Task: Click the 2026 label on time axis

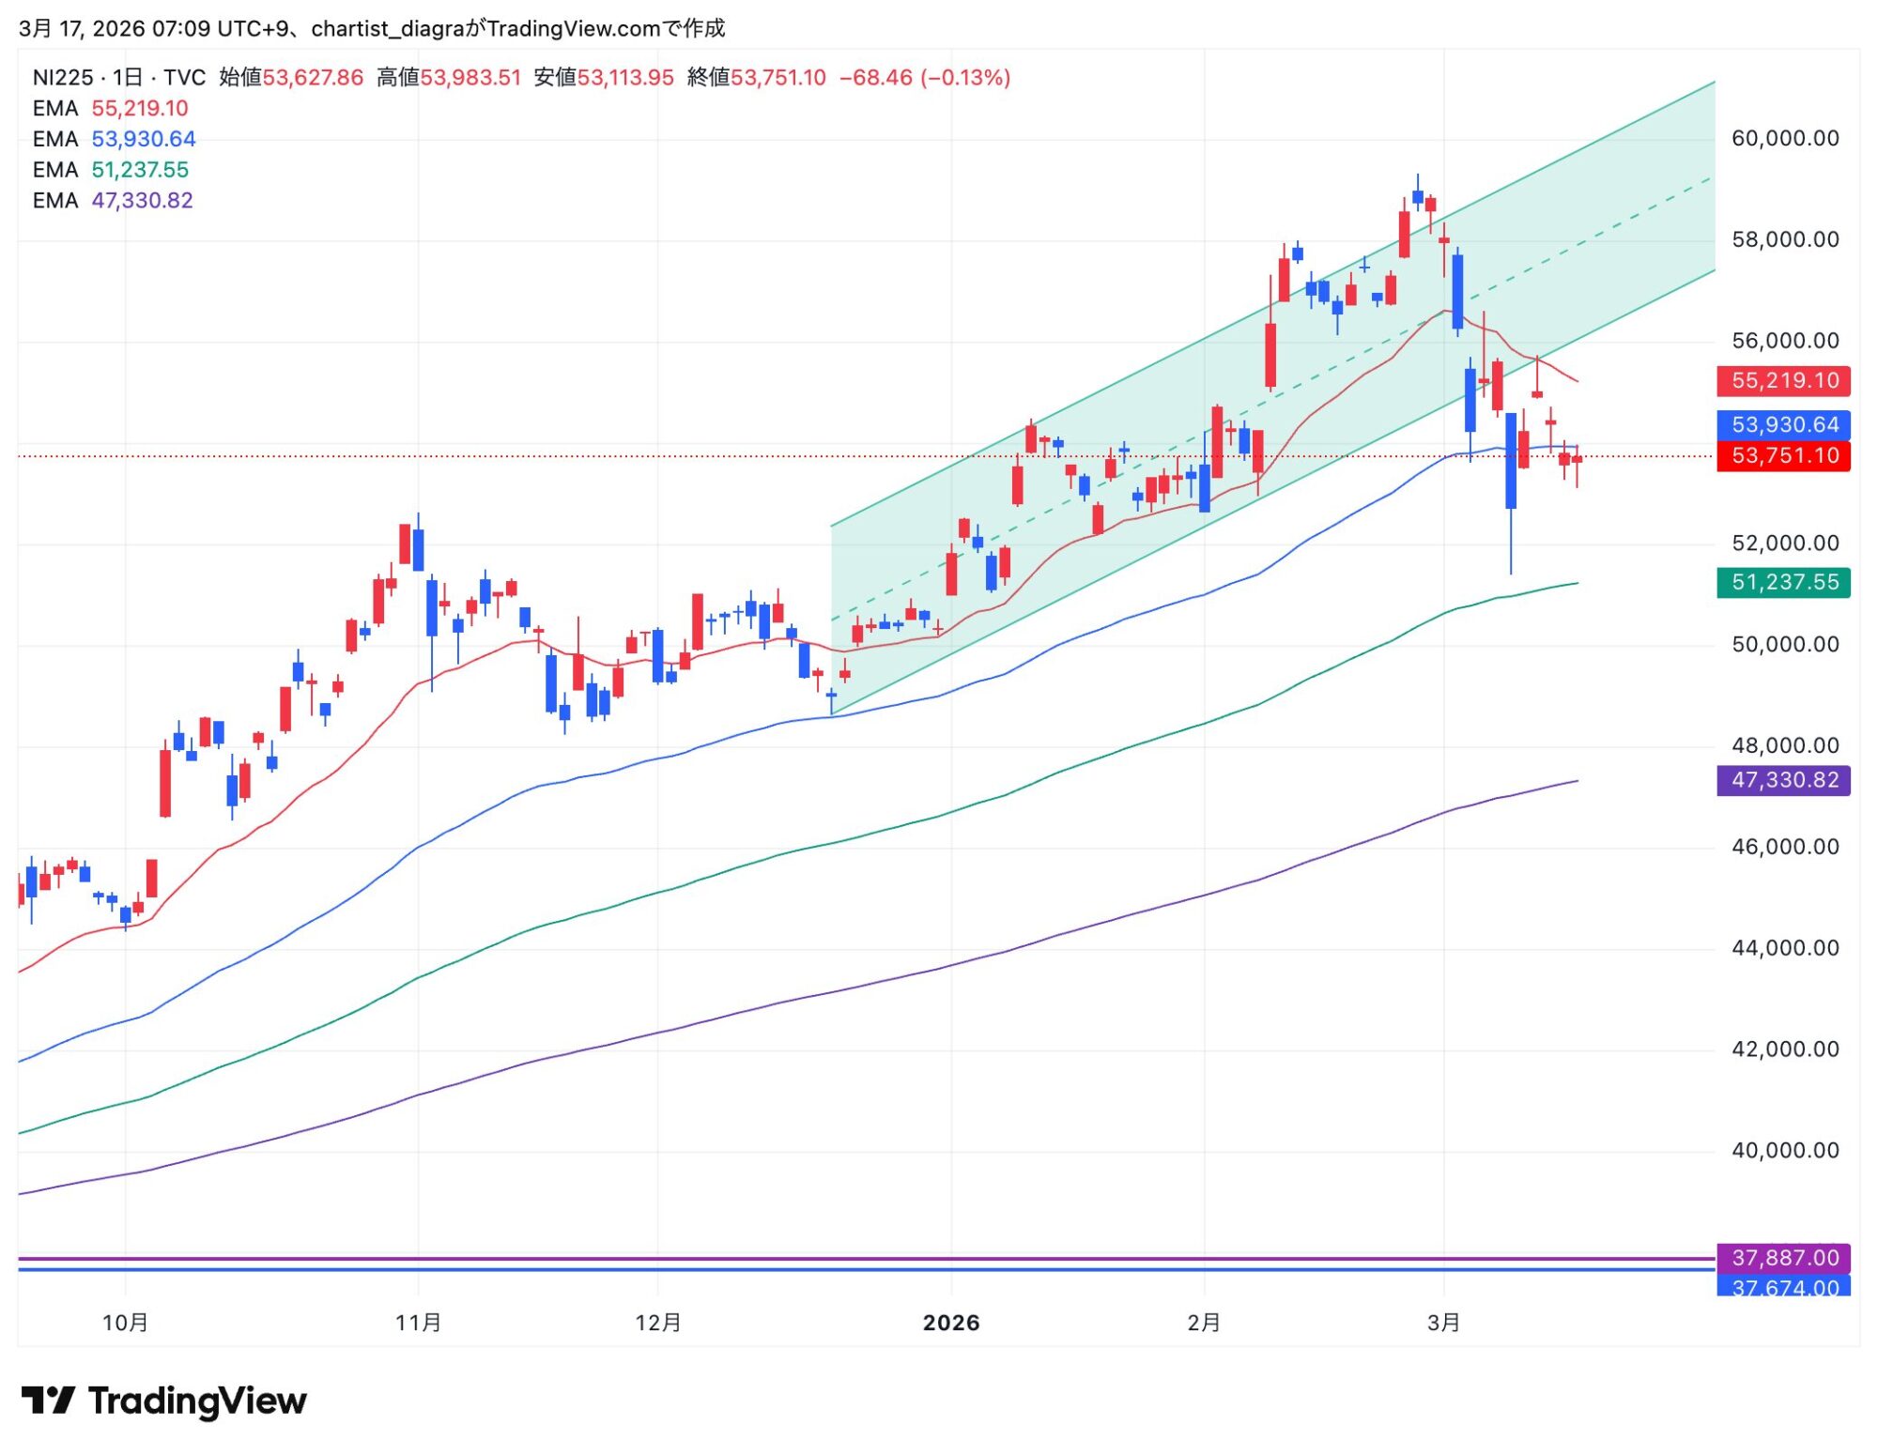Action: [951, 1323]
